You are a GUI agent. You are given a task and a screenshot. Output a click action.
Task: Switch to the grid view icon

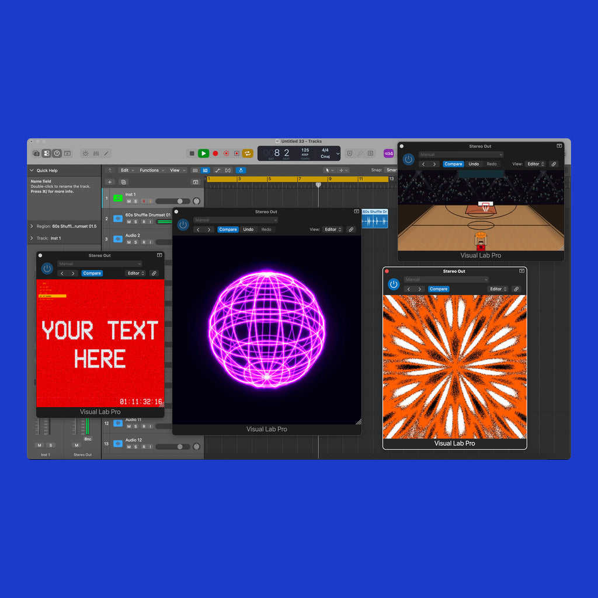tap(195, 171)
